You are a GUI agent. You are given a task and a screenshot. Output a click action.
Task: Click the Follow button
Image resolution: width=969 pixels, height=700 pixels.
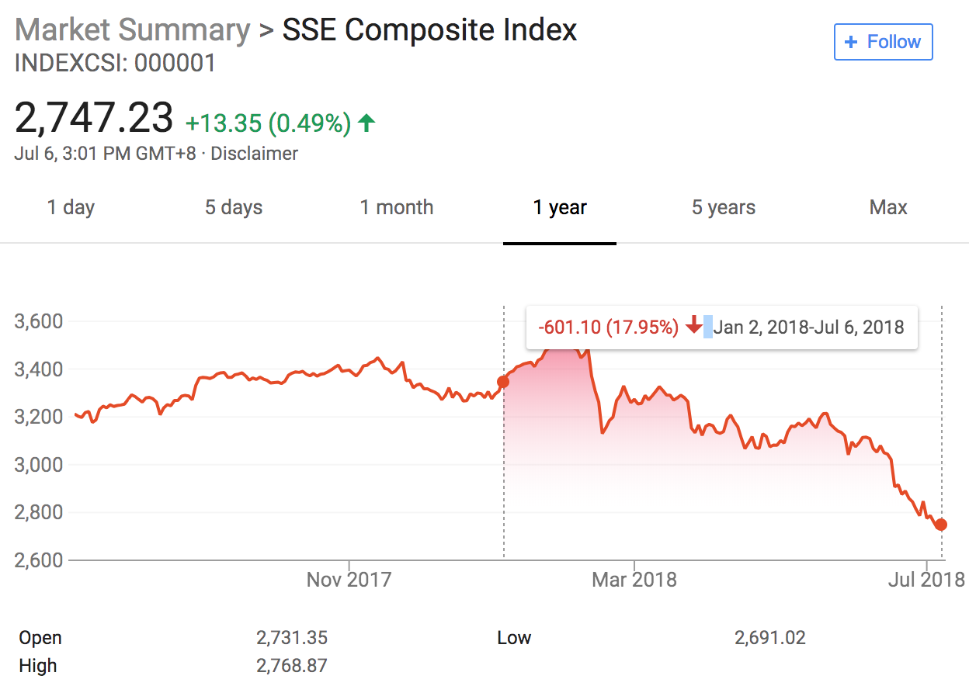coord(883,42)
